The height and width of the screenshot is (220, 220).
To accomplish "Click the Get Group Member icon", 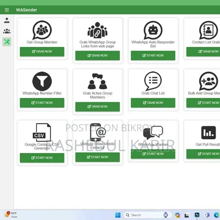I will coord(42,30).
